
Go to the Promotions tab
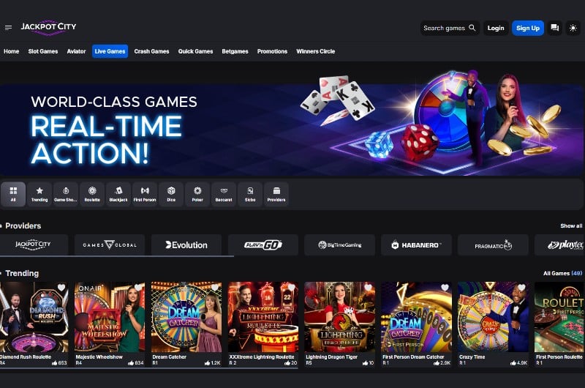click(x=272, y=51)
